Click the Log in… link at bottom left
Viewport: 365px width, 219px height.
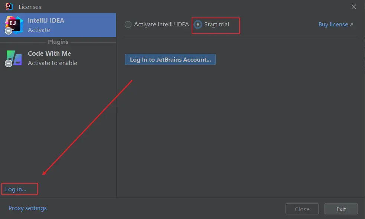coord(16,189)
